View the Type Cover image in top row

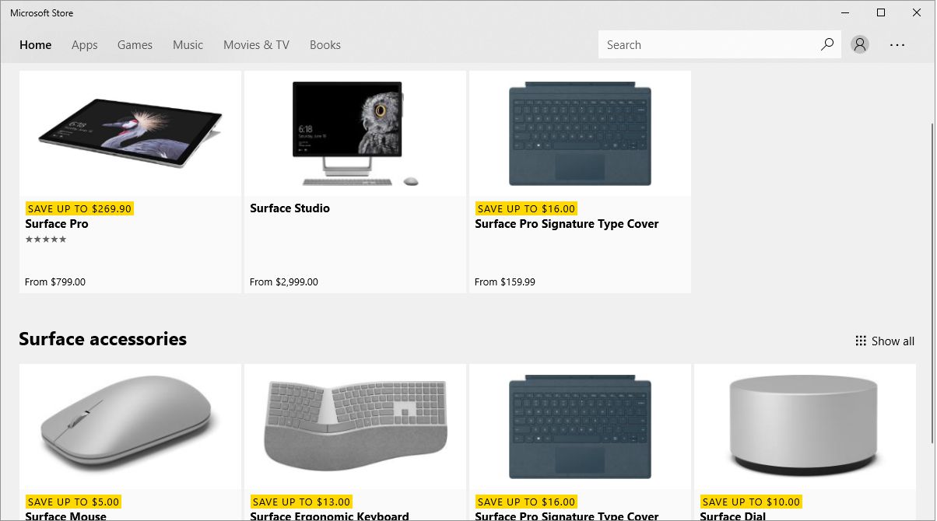580,133
